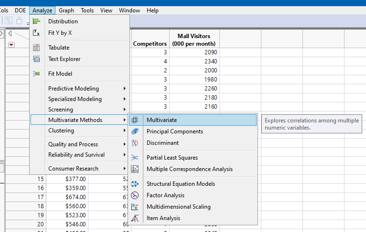Select Principal Components

[193, 131]
